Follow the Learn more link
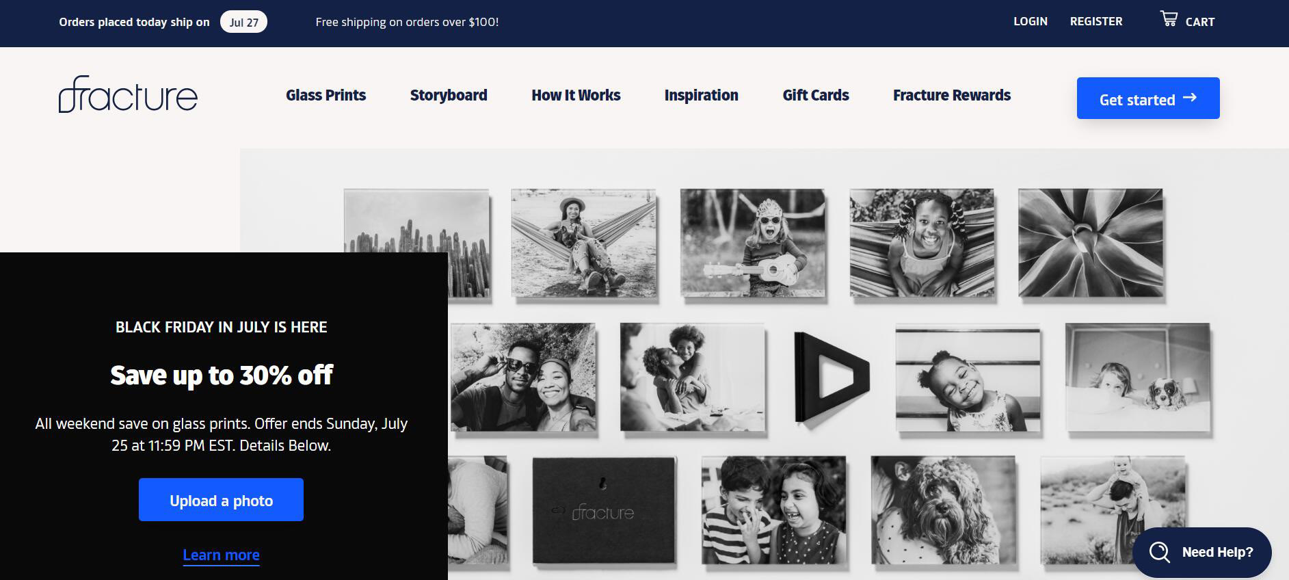1289x580 pixels. pos(221,555)
